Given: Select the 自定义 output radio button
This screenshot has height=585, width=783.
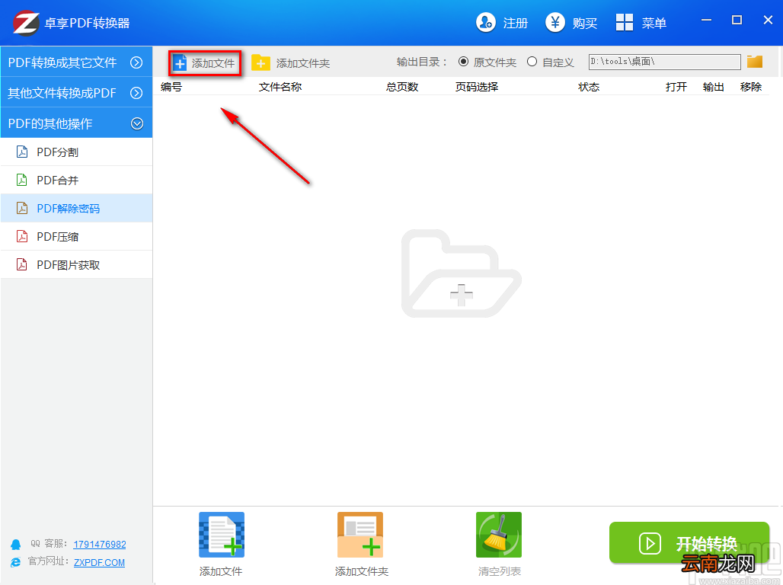Looking at the screenshot, I should point(532,62).
